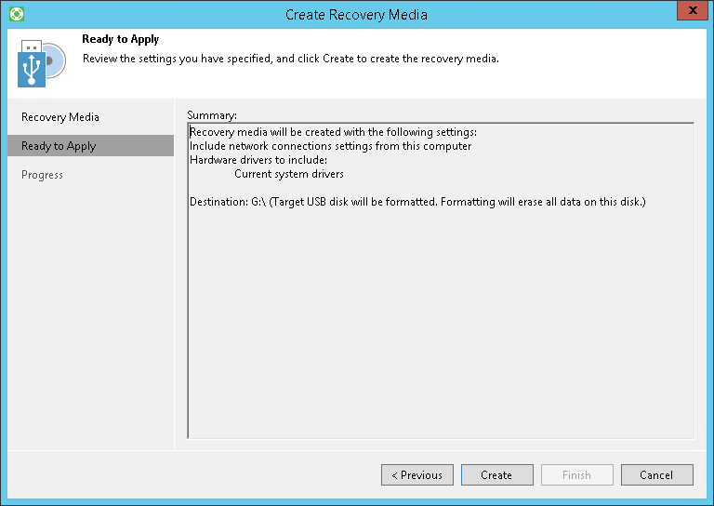This screenshot has height=506, width=714.
Task: Click the 'Review the settings' description text
Action: click(x=290, y=59)
